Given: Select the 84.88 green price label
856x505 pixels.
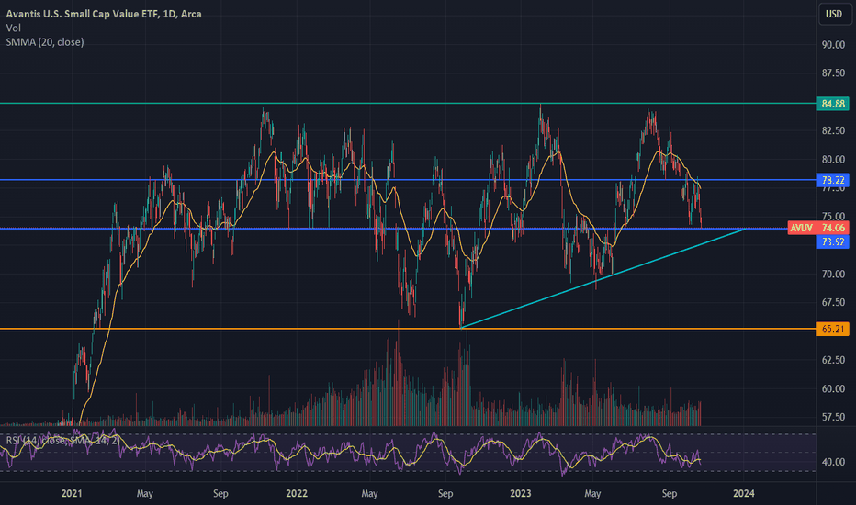Looking at the screenshot, I should point(832,104).
